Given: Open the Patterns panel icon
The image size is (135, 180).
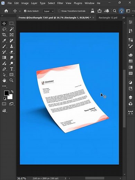Looking at the screenshot, I should [x=130, y=73].
